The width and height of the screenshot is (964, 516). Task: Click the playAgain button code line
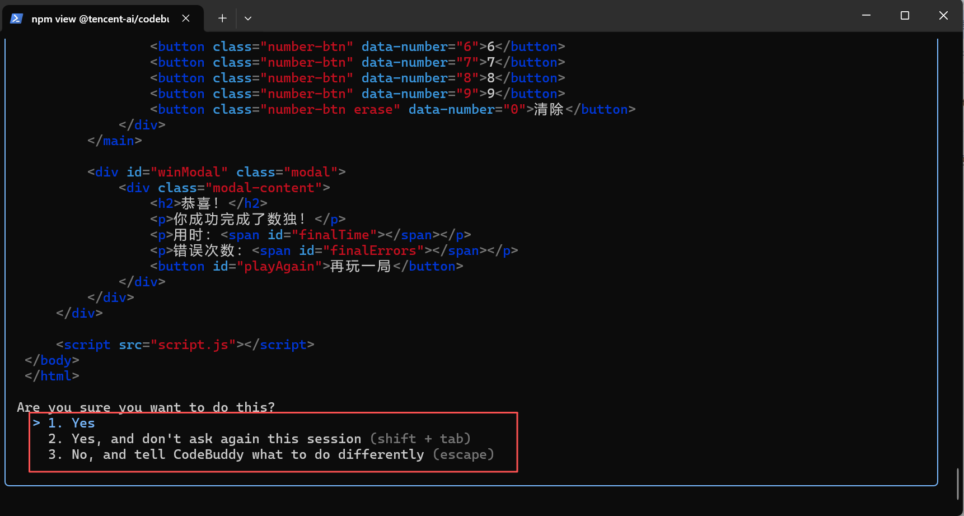[x=306, y=266]
